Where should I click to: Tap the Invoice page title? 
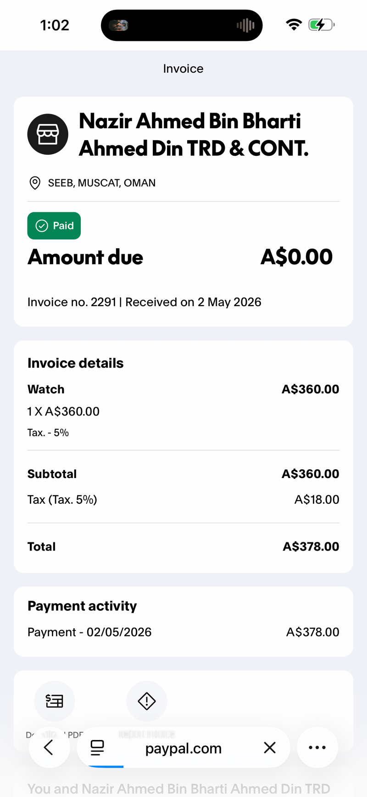click(183, 68)
